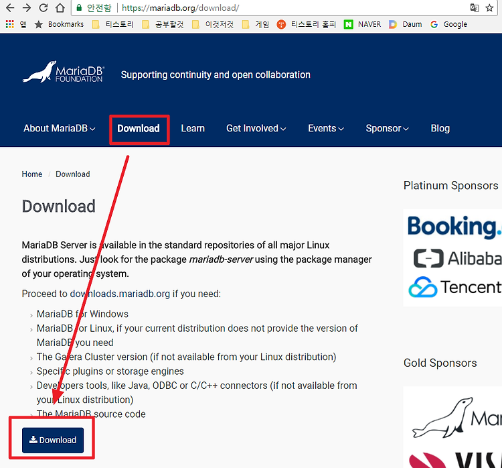Open the 티스토리 홈피 bookmark

[x=307, y=24]
